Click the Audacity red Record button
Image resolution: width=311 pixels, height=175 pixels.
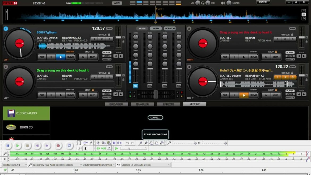58,146
